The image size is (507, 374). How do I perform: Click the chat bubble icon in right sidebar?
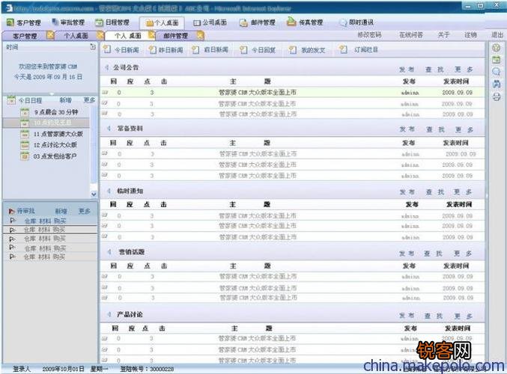[x=496, y=72]
